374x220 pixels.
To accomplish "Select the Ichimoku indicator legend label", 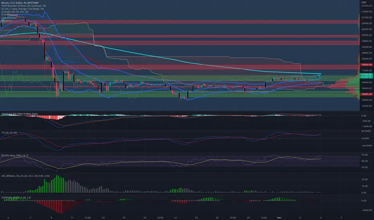I will (15, 12).
